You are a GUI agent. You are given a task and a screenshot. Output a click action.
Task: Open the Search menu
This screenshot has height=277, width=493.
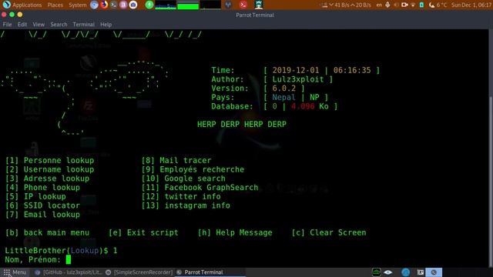(59, 25)
